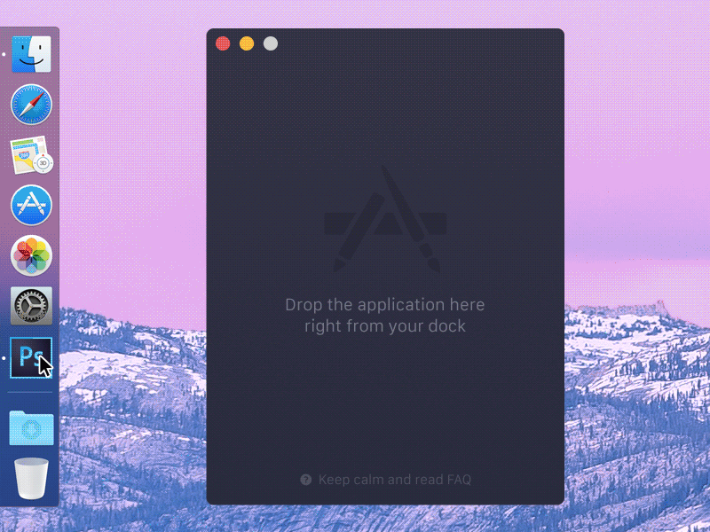710x532 pixels.
Task: Minimize the window with the yellow button
Action: [247, 43]
